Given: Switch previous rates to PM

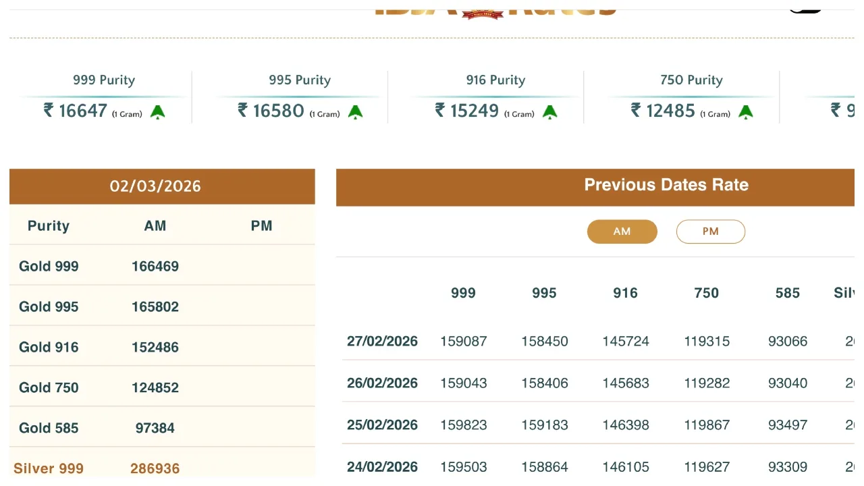Looking at the screenshot, I should (710, 232).
